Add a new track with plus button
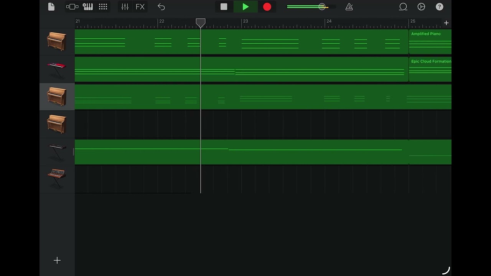This screenshot has height=276, width=491. click(x=57, y=261)
